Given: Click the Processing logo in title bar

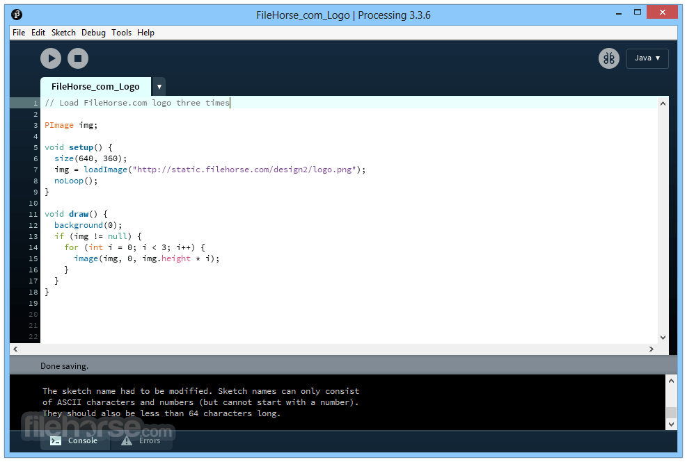Looking at the screenshot, I should [x=17, y=15].
